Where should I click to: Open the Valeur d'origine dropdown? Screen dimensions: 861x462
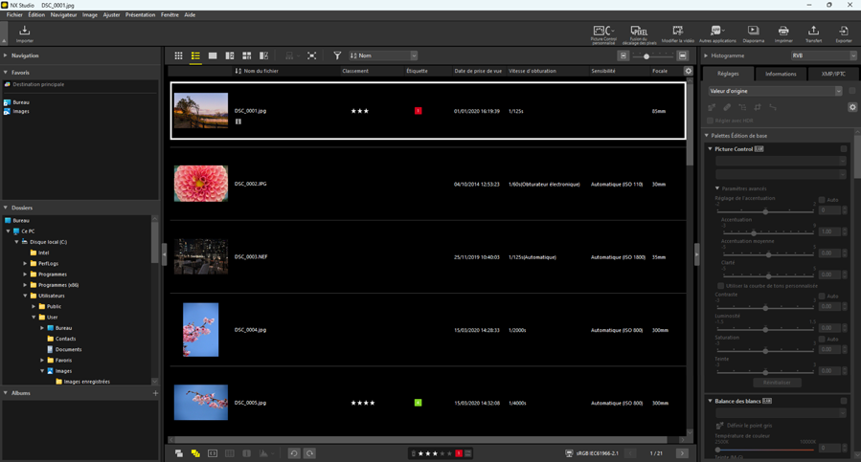pyautogui.click(x=775, y=92)
